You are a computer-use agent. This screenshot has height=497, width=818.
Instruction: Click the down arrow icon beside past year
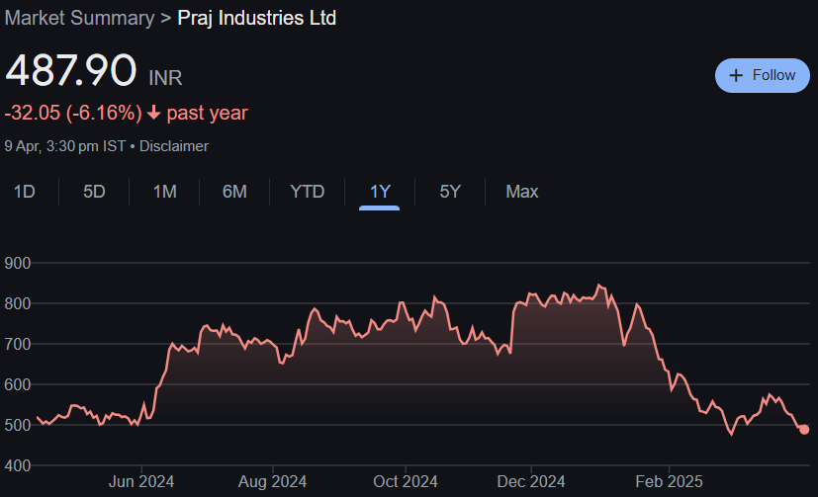[153, 113]
